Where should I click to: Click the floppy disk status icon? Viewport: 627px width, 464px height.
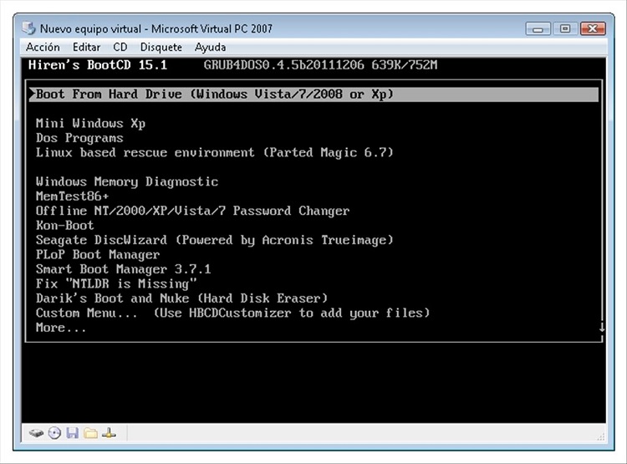(73, 433)
